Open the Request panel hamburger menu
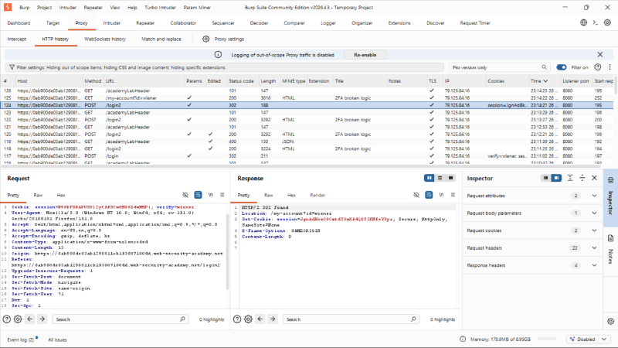This screenshot has height=348, width=618. point(222,195)
